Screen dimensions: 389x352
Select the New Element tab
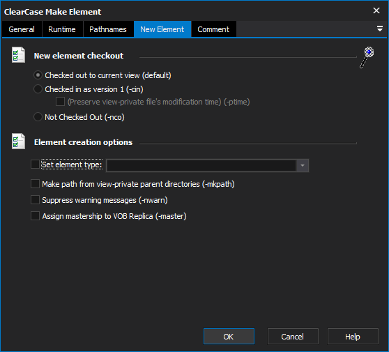tap(162, 29)
